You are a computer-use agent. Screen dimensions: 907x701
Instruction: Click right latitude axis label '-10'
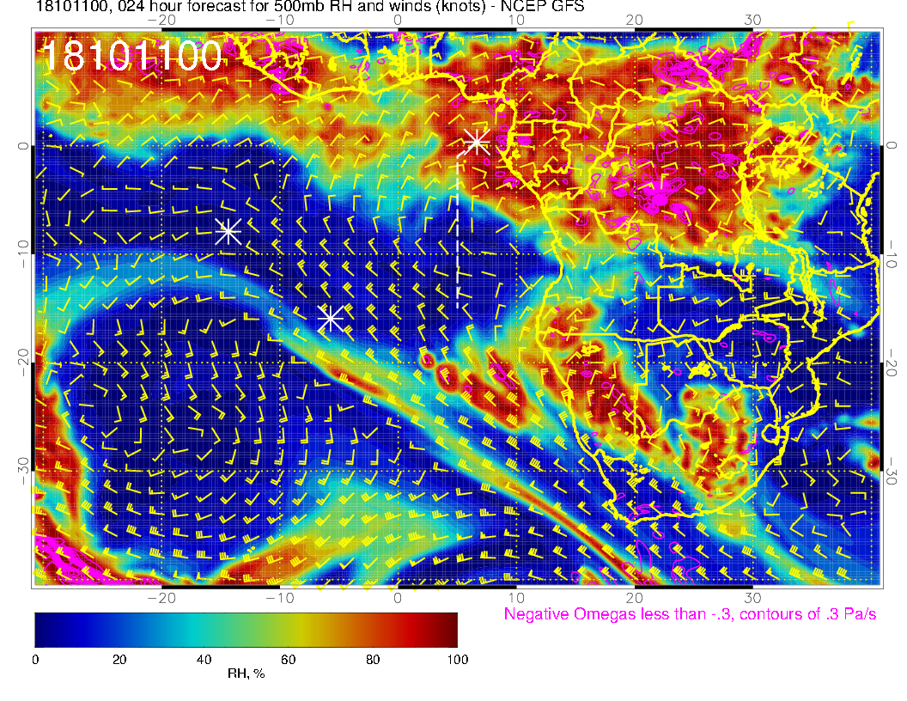pos(892,254)
